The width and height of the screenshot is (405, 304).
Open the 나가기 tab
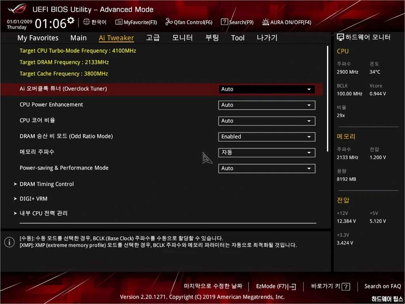267,38
